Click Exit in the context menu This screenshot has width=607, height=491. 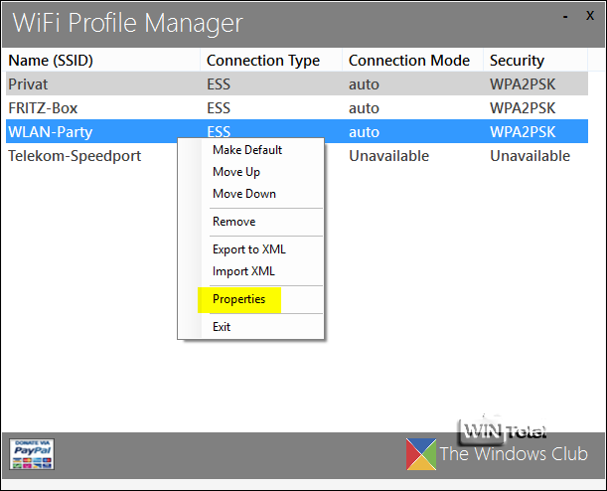point(222,327)
